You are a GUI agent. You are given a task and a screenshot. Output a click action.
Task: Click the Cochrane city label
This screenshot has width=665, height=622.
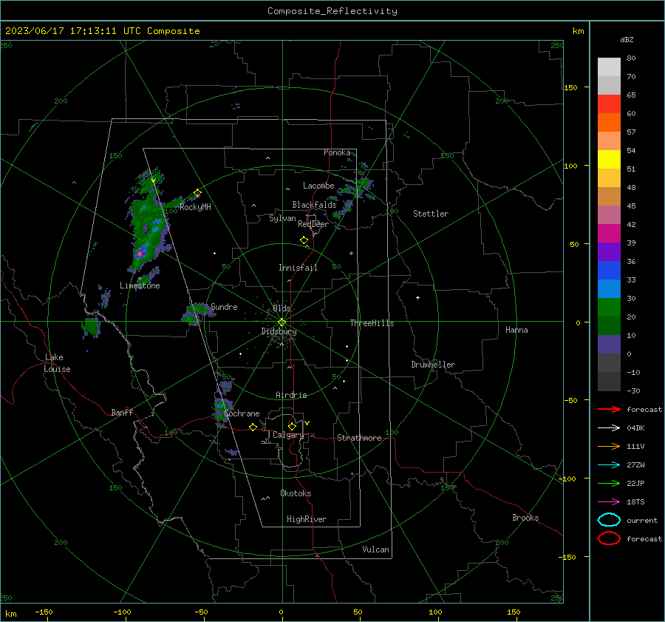pyautogui.click(x=242, y=413)
